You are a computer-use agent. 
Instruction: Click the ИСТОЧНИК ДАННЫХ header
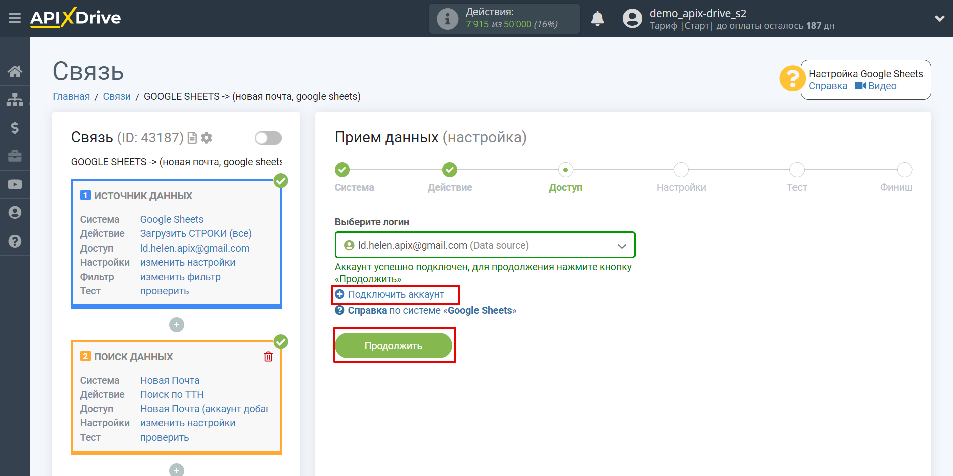pos(143,196)
